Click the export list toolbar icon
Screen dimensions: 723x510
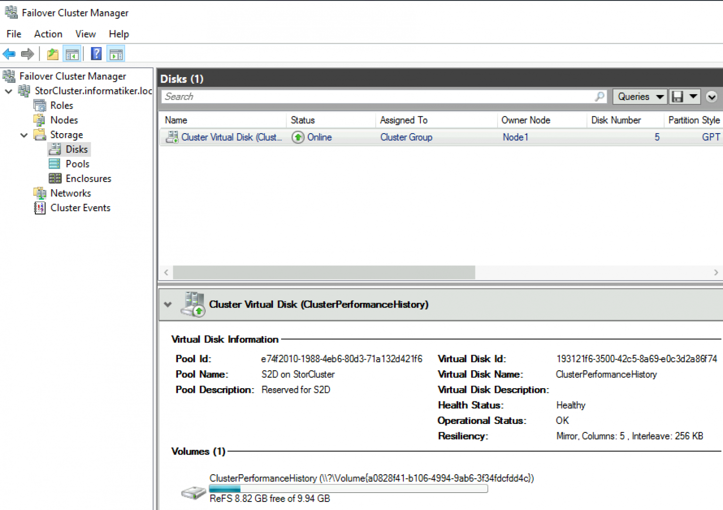pyautogui.click(x=52, y=53)
